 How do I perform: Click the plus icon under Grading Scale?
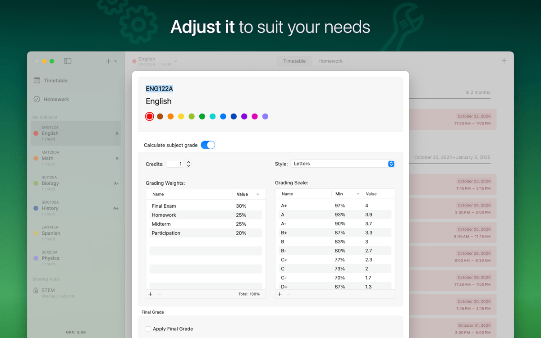pos(280,294)
